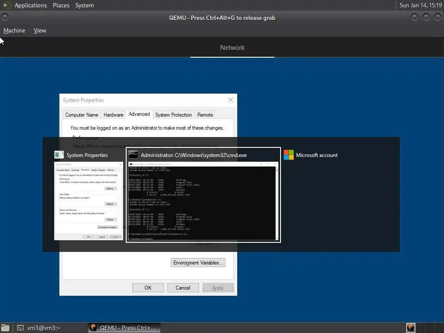
Task: Click the show desktop icon in bottom panel
Action: [5, 328]
